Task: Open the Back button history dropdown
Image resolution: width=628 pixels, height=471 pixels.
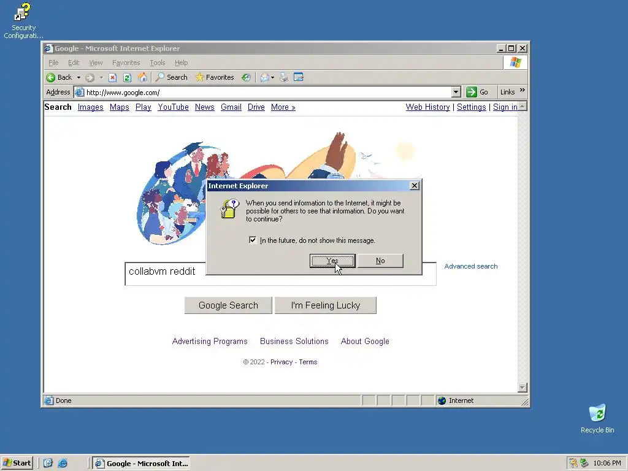Action: (x=79, y=78)
